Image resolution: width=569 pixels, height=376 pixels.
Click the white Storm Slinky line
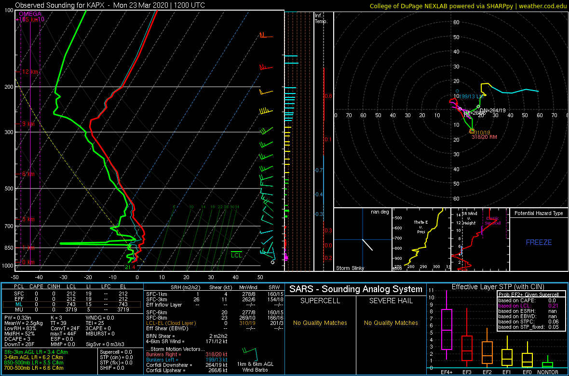[x=367, y=244]
